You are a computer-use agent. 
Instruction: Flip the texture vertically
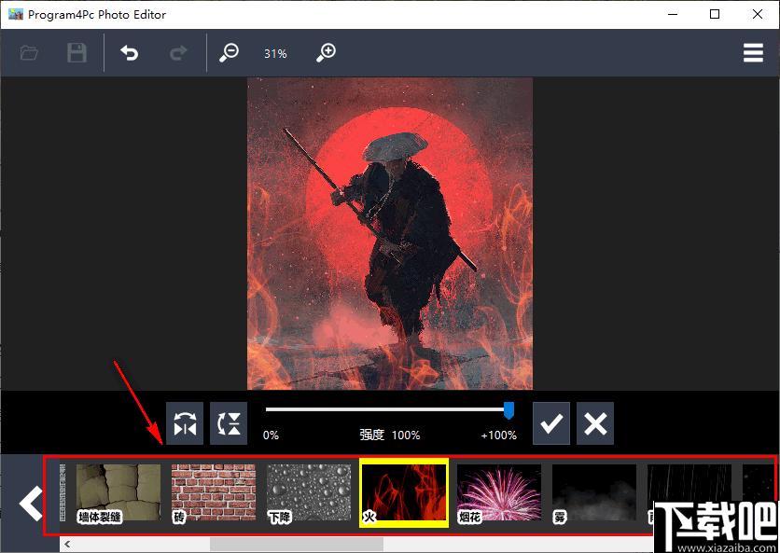click(x=229, y=423)
